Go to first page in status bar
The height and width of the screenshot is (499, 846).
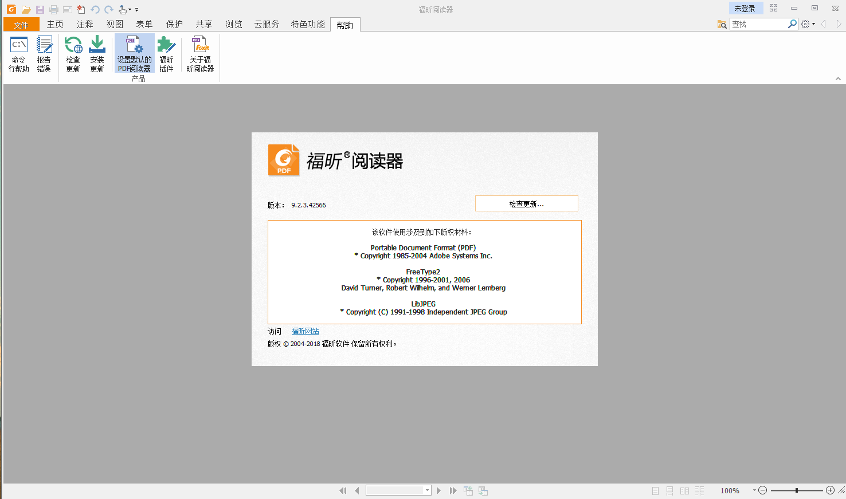pyautogui.click(x=343, y=490)
